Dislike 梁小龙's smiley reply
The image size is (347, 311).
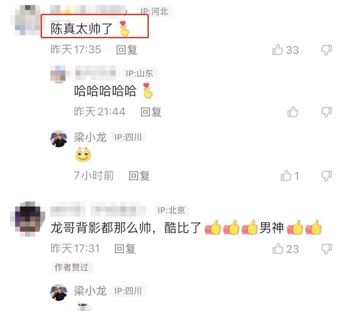point(326,176)
